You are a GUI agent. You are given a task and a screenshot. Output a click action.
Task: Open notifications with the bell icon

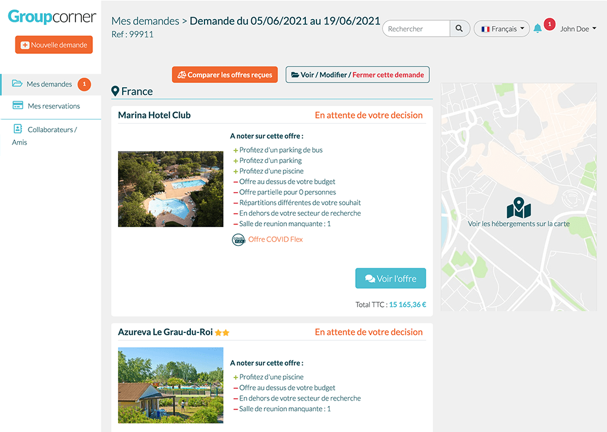pyautogui.click(x=538, y=28)
